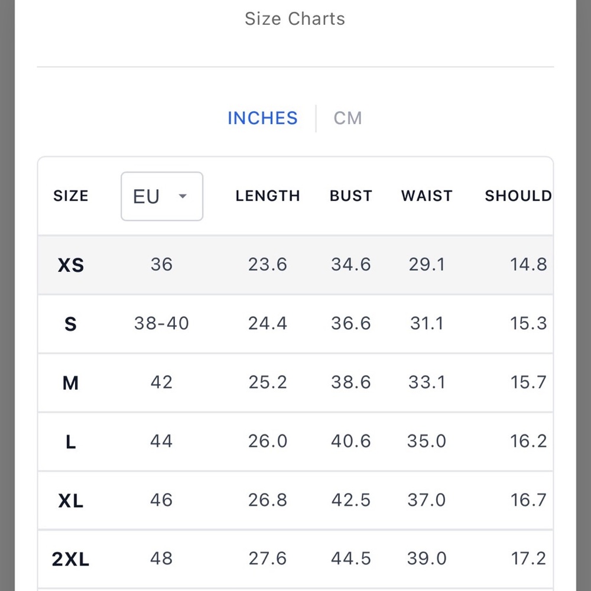Click the BUST column header
Image resolution: width=591 pixels, height=591 pixels.
pyautogui.click(x=351, y=196)
